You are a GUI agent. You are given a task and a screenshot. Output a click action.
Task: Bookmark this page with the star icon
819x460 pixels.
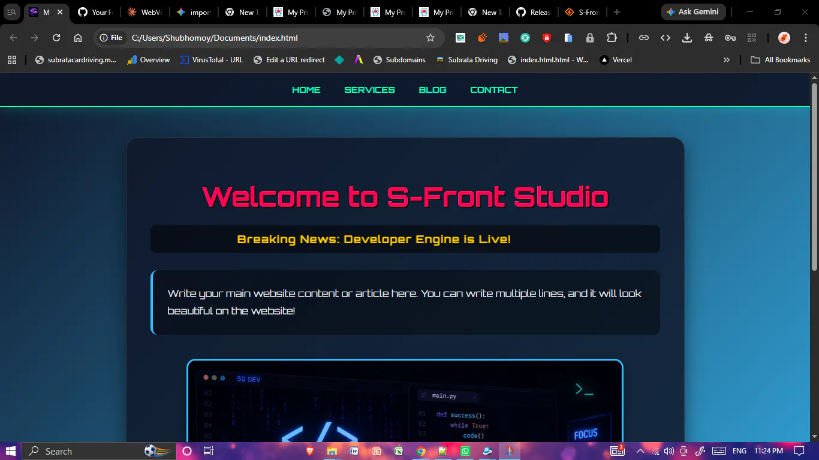coord(430,38)
